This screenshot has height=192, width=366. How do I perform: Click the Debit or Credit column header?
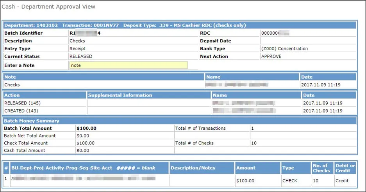[x=345, y=168]
